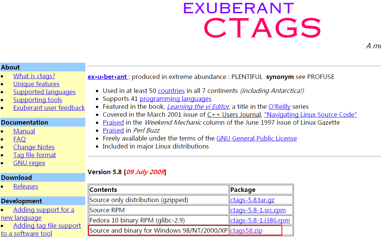This screenshot has width=381, height=238.
Task: Click the Contents table header cell
Action: [x=158, y=190]
